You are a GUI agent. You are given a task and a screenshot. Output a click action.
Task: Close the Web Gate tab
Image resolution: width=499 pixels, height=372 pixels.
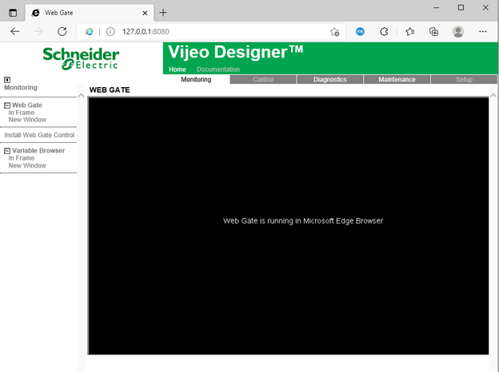145,13
